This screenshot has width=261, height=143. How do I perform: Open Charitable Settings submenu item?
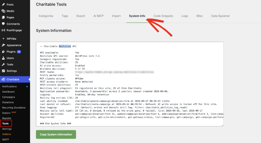coord(7,129)
